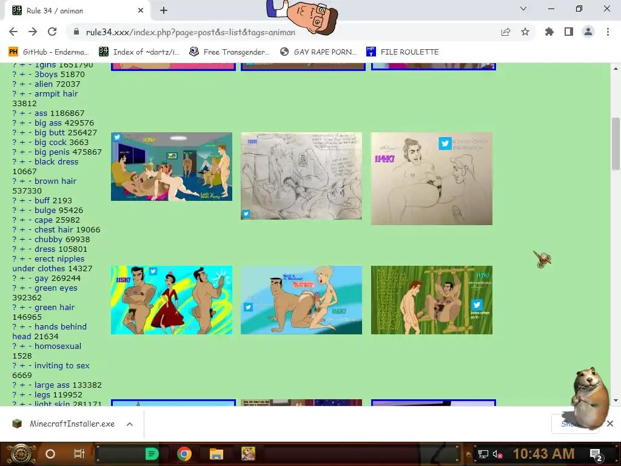621x466 pixels.
Task: Open the Index of ~dartz bookmark
Action: click(139, 52)
